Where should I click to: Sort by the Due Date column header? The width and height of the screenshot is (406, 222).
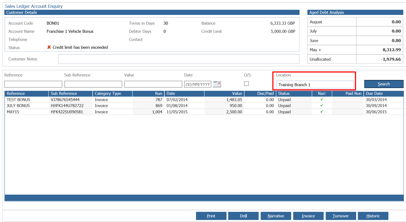pos(384,94)
